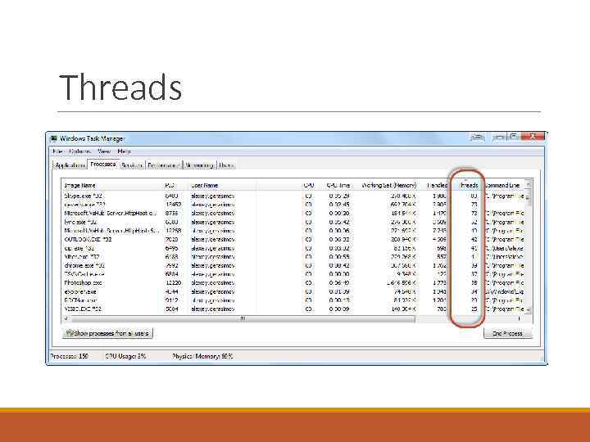Sort by Image Name column header

[x=113, y=185]
